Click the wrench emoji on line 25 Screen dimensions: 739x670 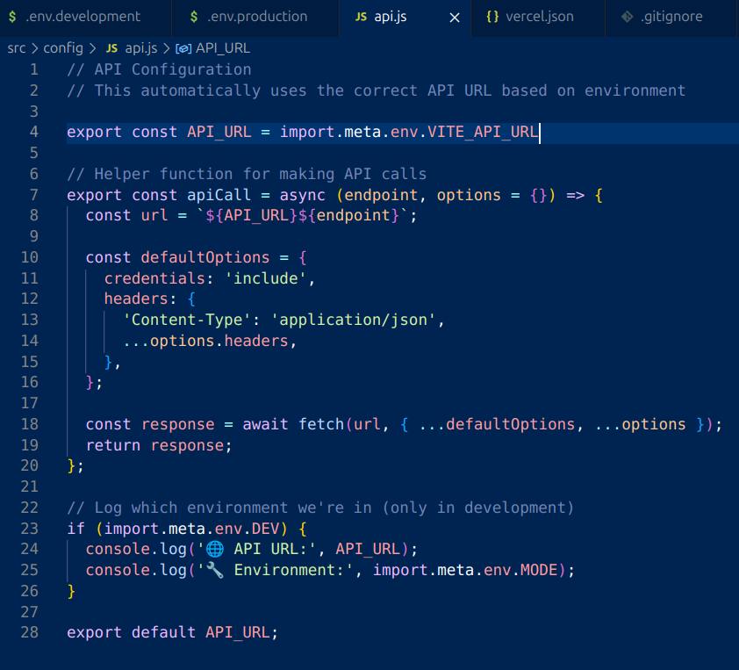pos(215,570)
